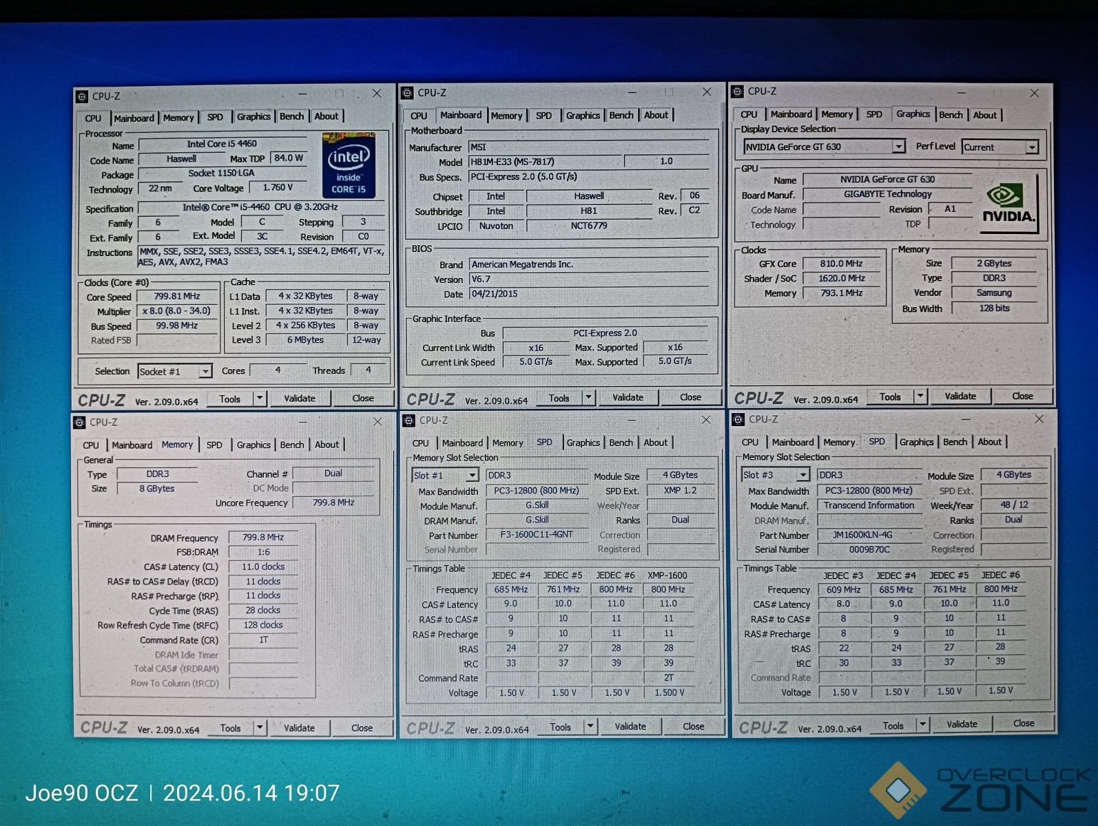
Task: Open About tab in the Memory window
Action: [327, 445]
